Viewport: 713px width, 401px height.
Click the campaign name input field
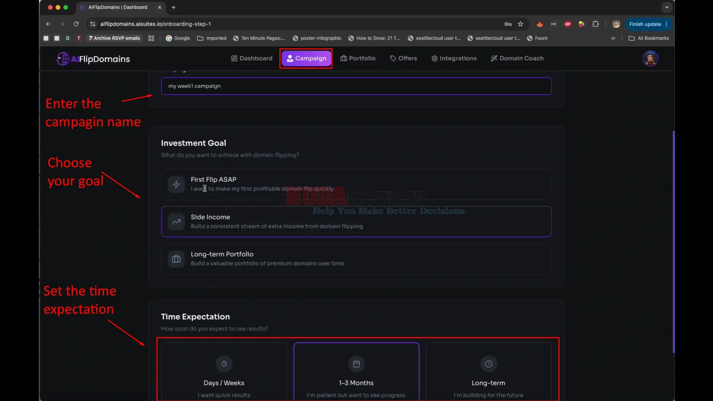(356, 86)
